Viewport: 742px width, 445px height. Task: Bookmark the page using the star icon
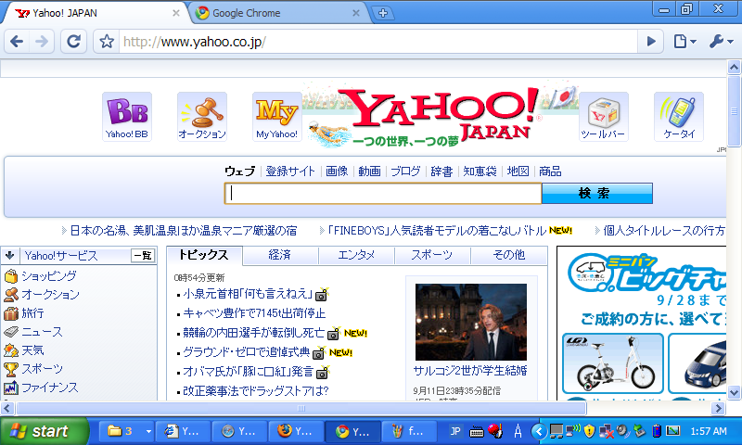(x=107, y=42)
